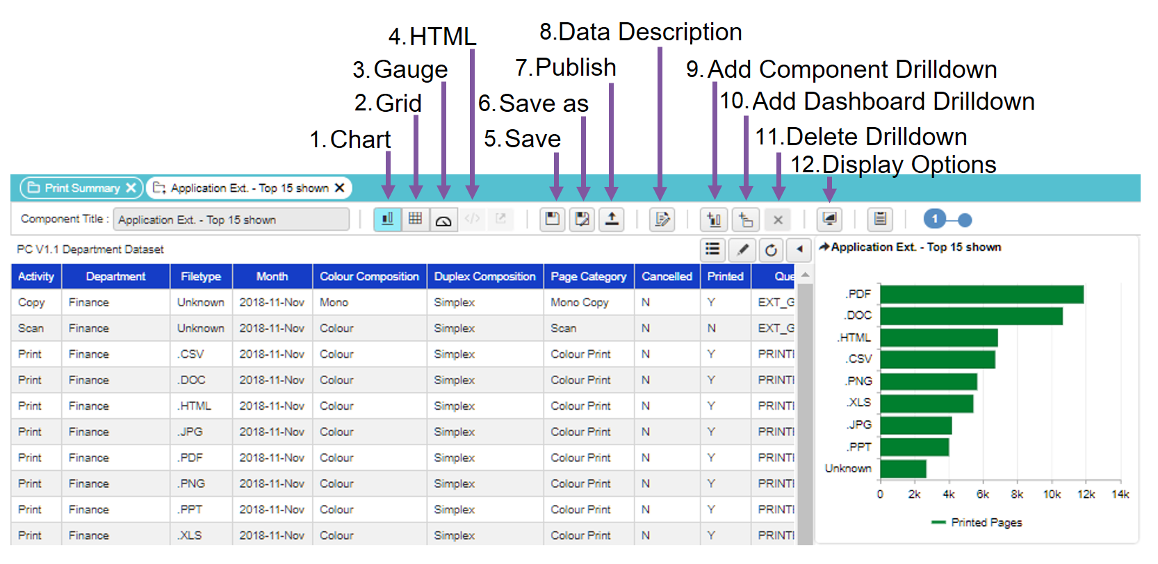
Task: Click the Save As icon
Action: coord(582,219)
